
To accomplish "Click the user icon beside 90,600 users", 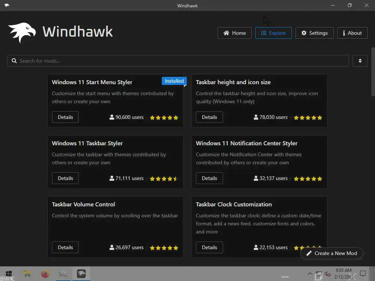I will click(x=112, y=117).
